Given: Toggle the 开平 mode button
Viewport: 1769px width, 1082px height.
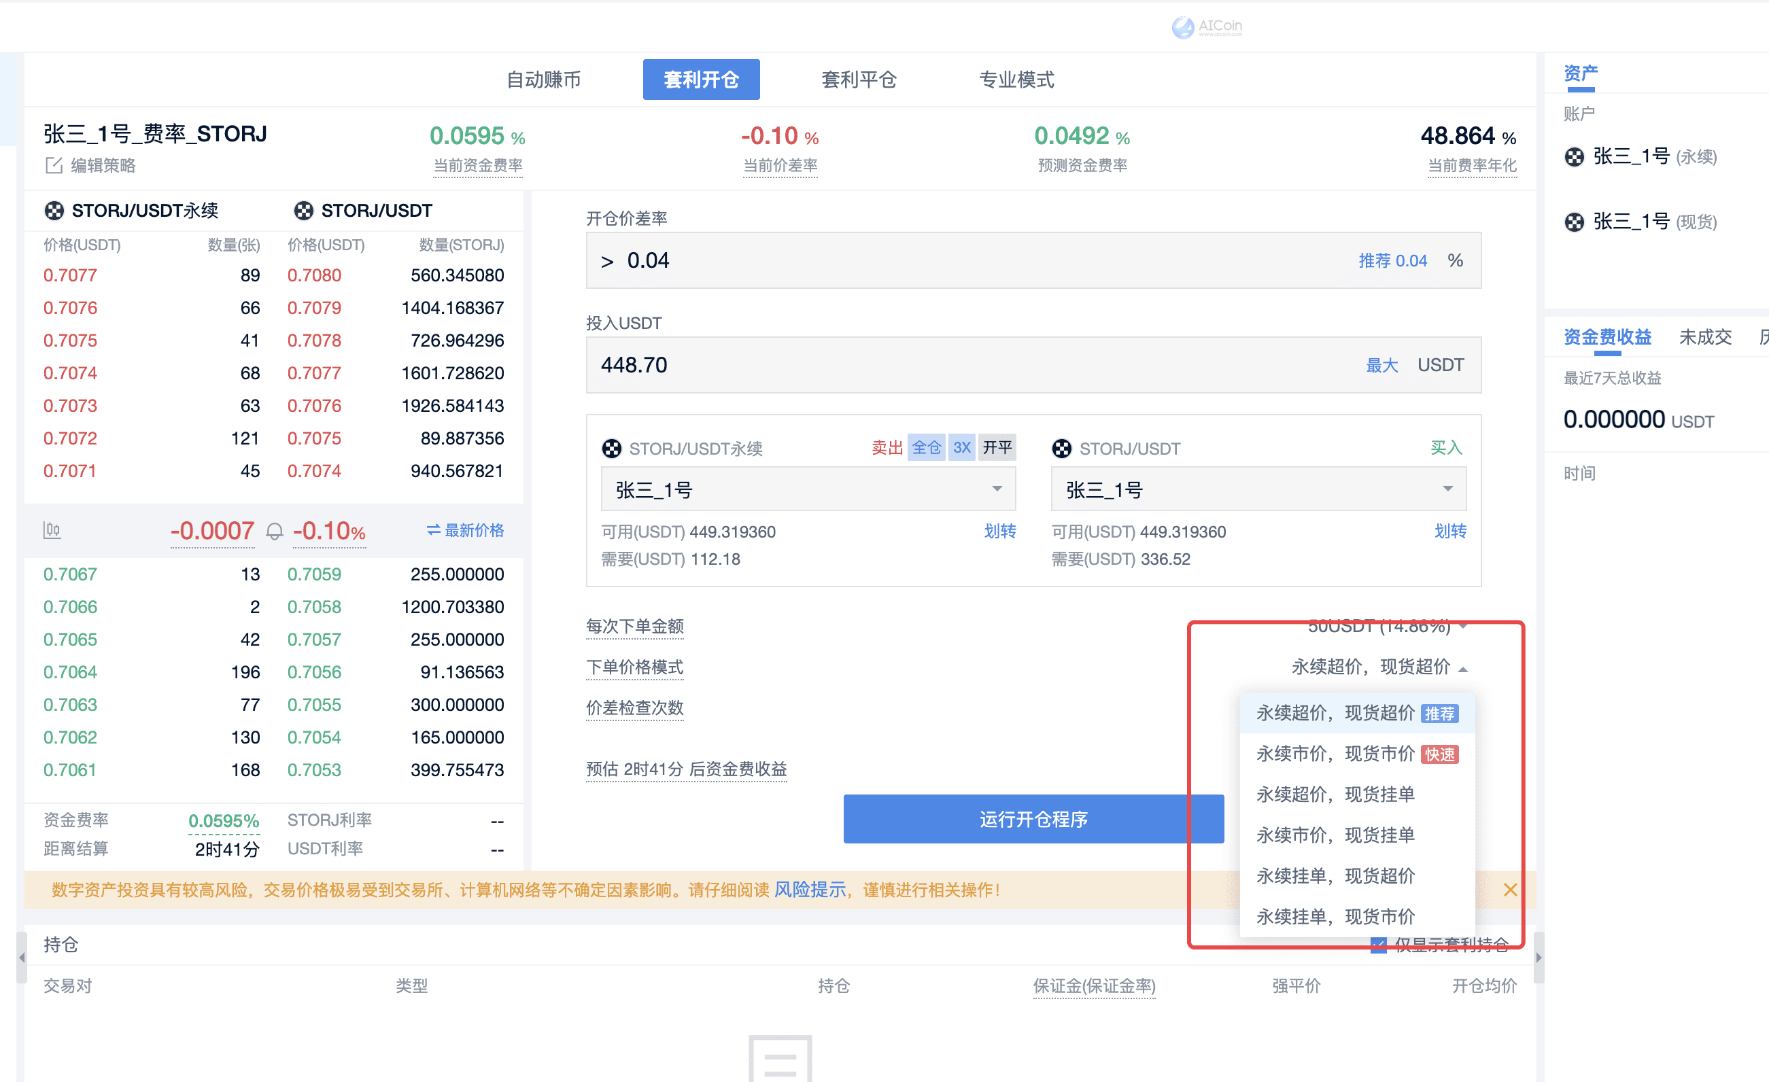Looking at the screenshot, I should click(997, 448).
